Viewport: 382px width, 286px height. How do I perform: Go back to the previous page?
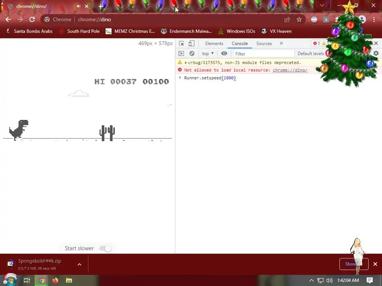point(8,19)
